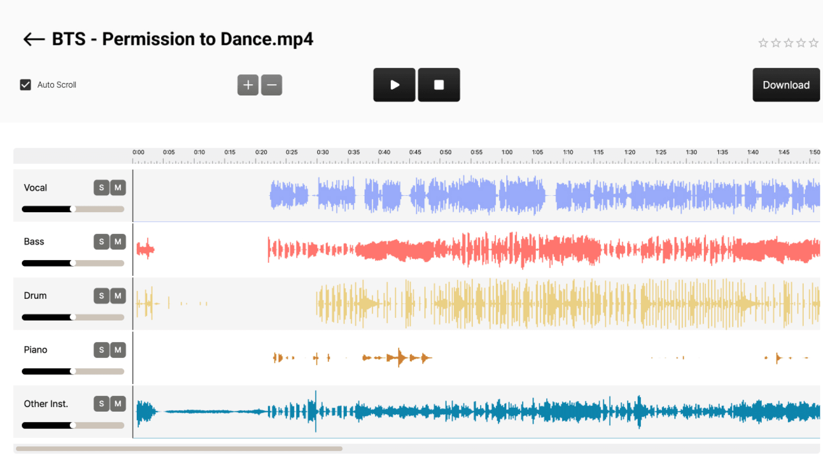Viewport: 823px width, 462px height.
Task: Uncheck the Auto Scroll checkbox
Action: click(x=25, y=85)
